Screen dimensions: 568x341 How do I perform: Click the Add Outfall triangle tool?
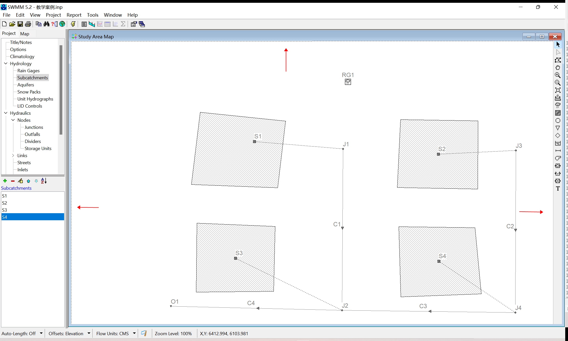558,128
